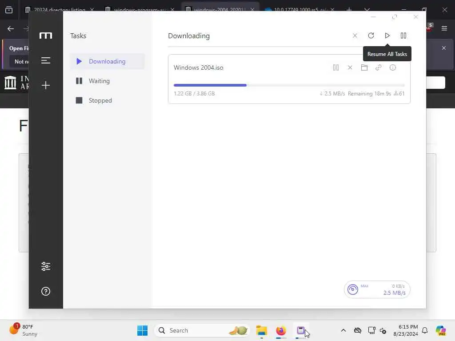Click the Tasks sidebar heading
455x341 pixels.
coord(78,36)
